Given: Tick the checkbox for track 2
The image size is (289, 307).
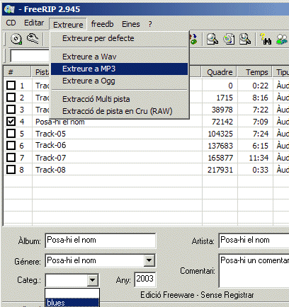Looking at the screenshot, I should click(x=11, y=98).
